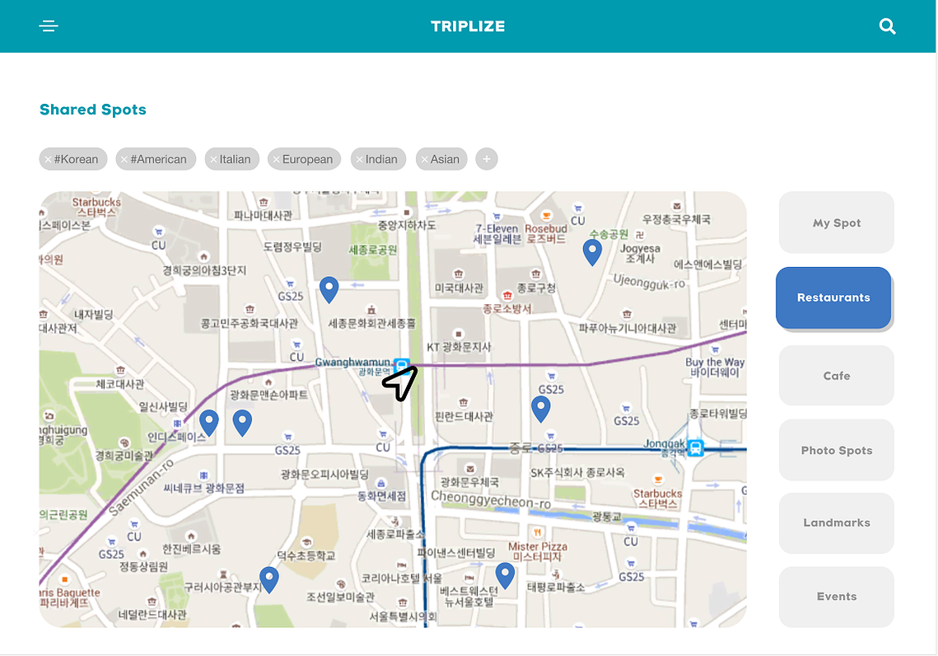938x656 pixels.
Task: Click the Paris Baguette label
Action: point(69,597)
